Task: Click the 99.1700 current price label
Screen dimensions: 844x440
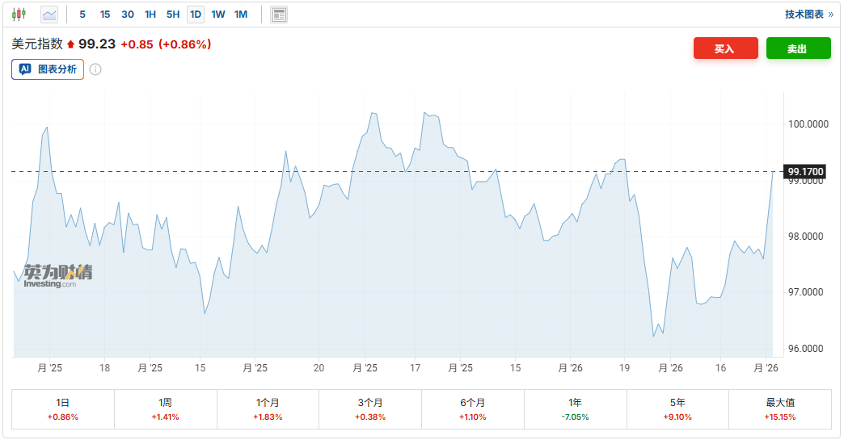Action: click(x=805, y=171)
